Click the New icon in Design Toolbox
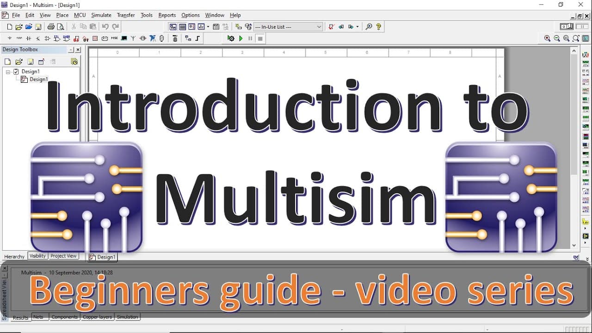The width and height of the screenshot is (592, 333). (7, 62)
